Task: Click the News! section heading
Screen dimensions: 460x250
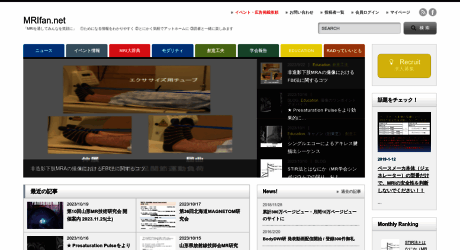Action: click(270, 191)
